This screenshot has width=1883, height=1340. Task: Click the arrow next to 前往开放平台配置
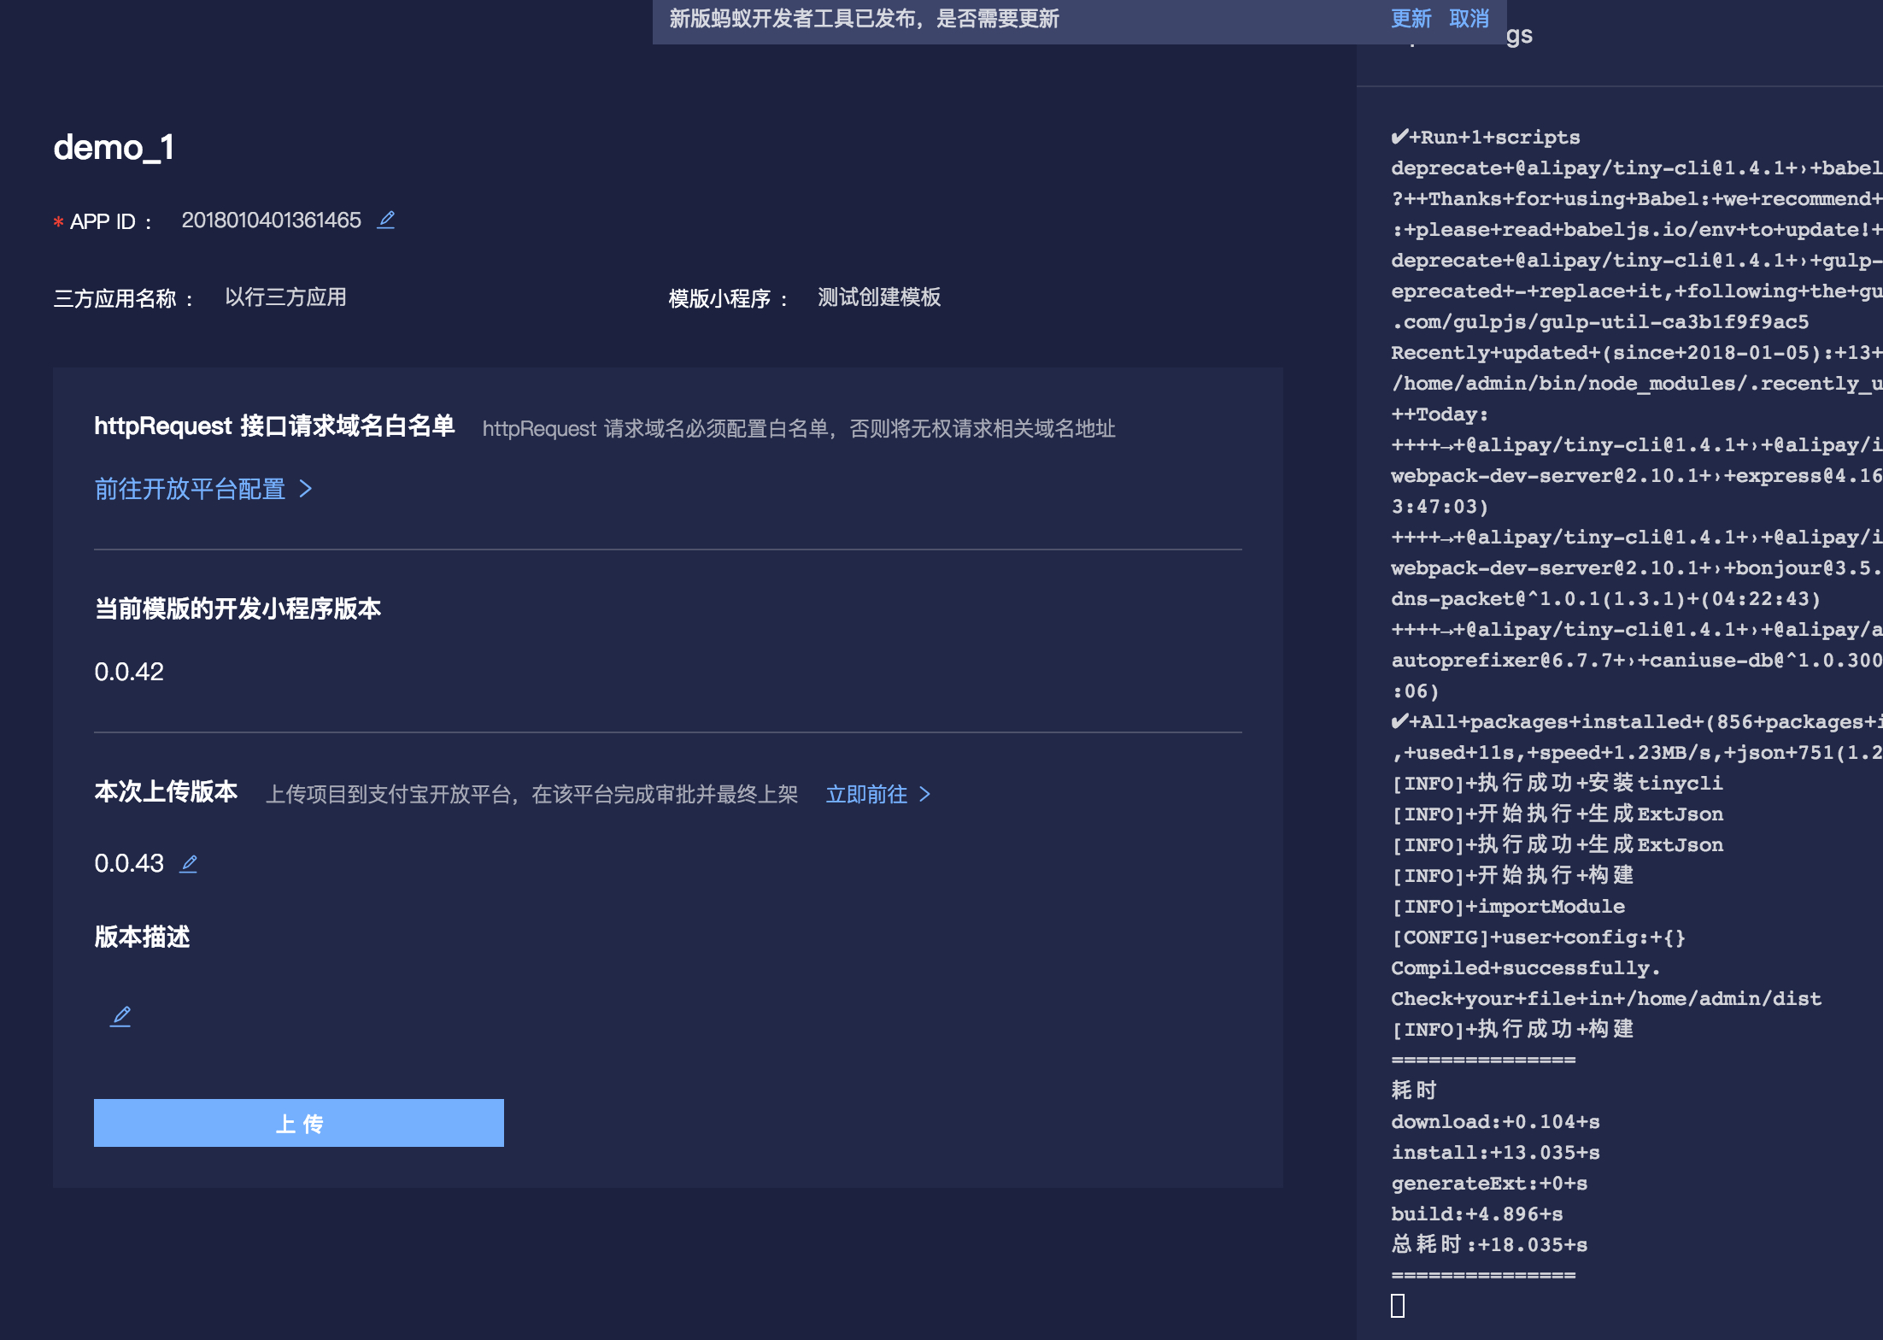coord(306,489)
